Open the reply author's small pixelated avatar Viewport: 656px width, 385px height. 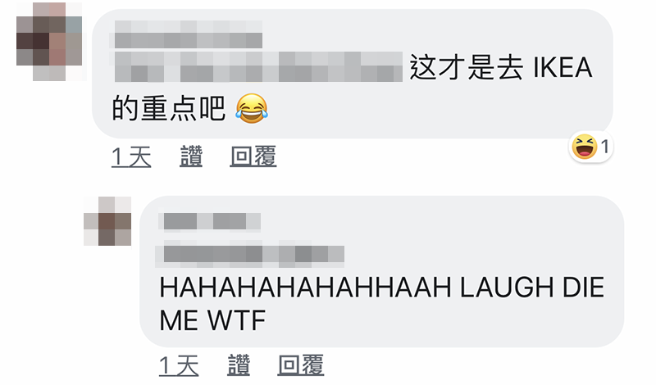click(x=107, y=221)
